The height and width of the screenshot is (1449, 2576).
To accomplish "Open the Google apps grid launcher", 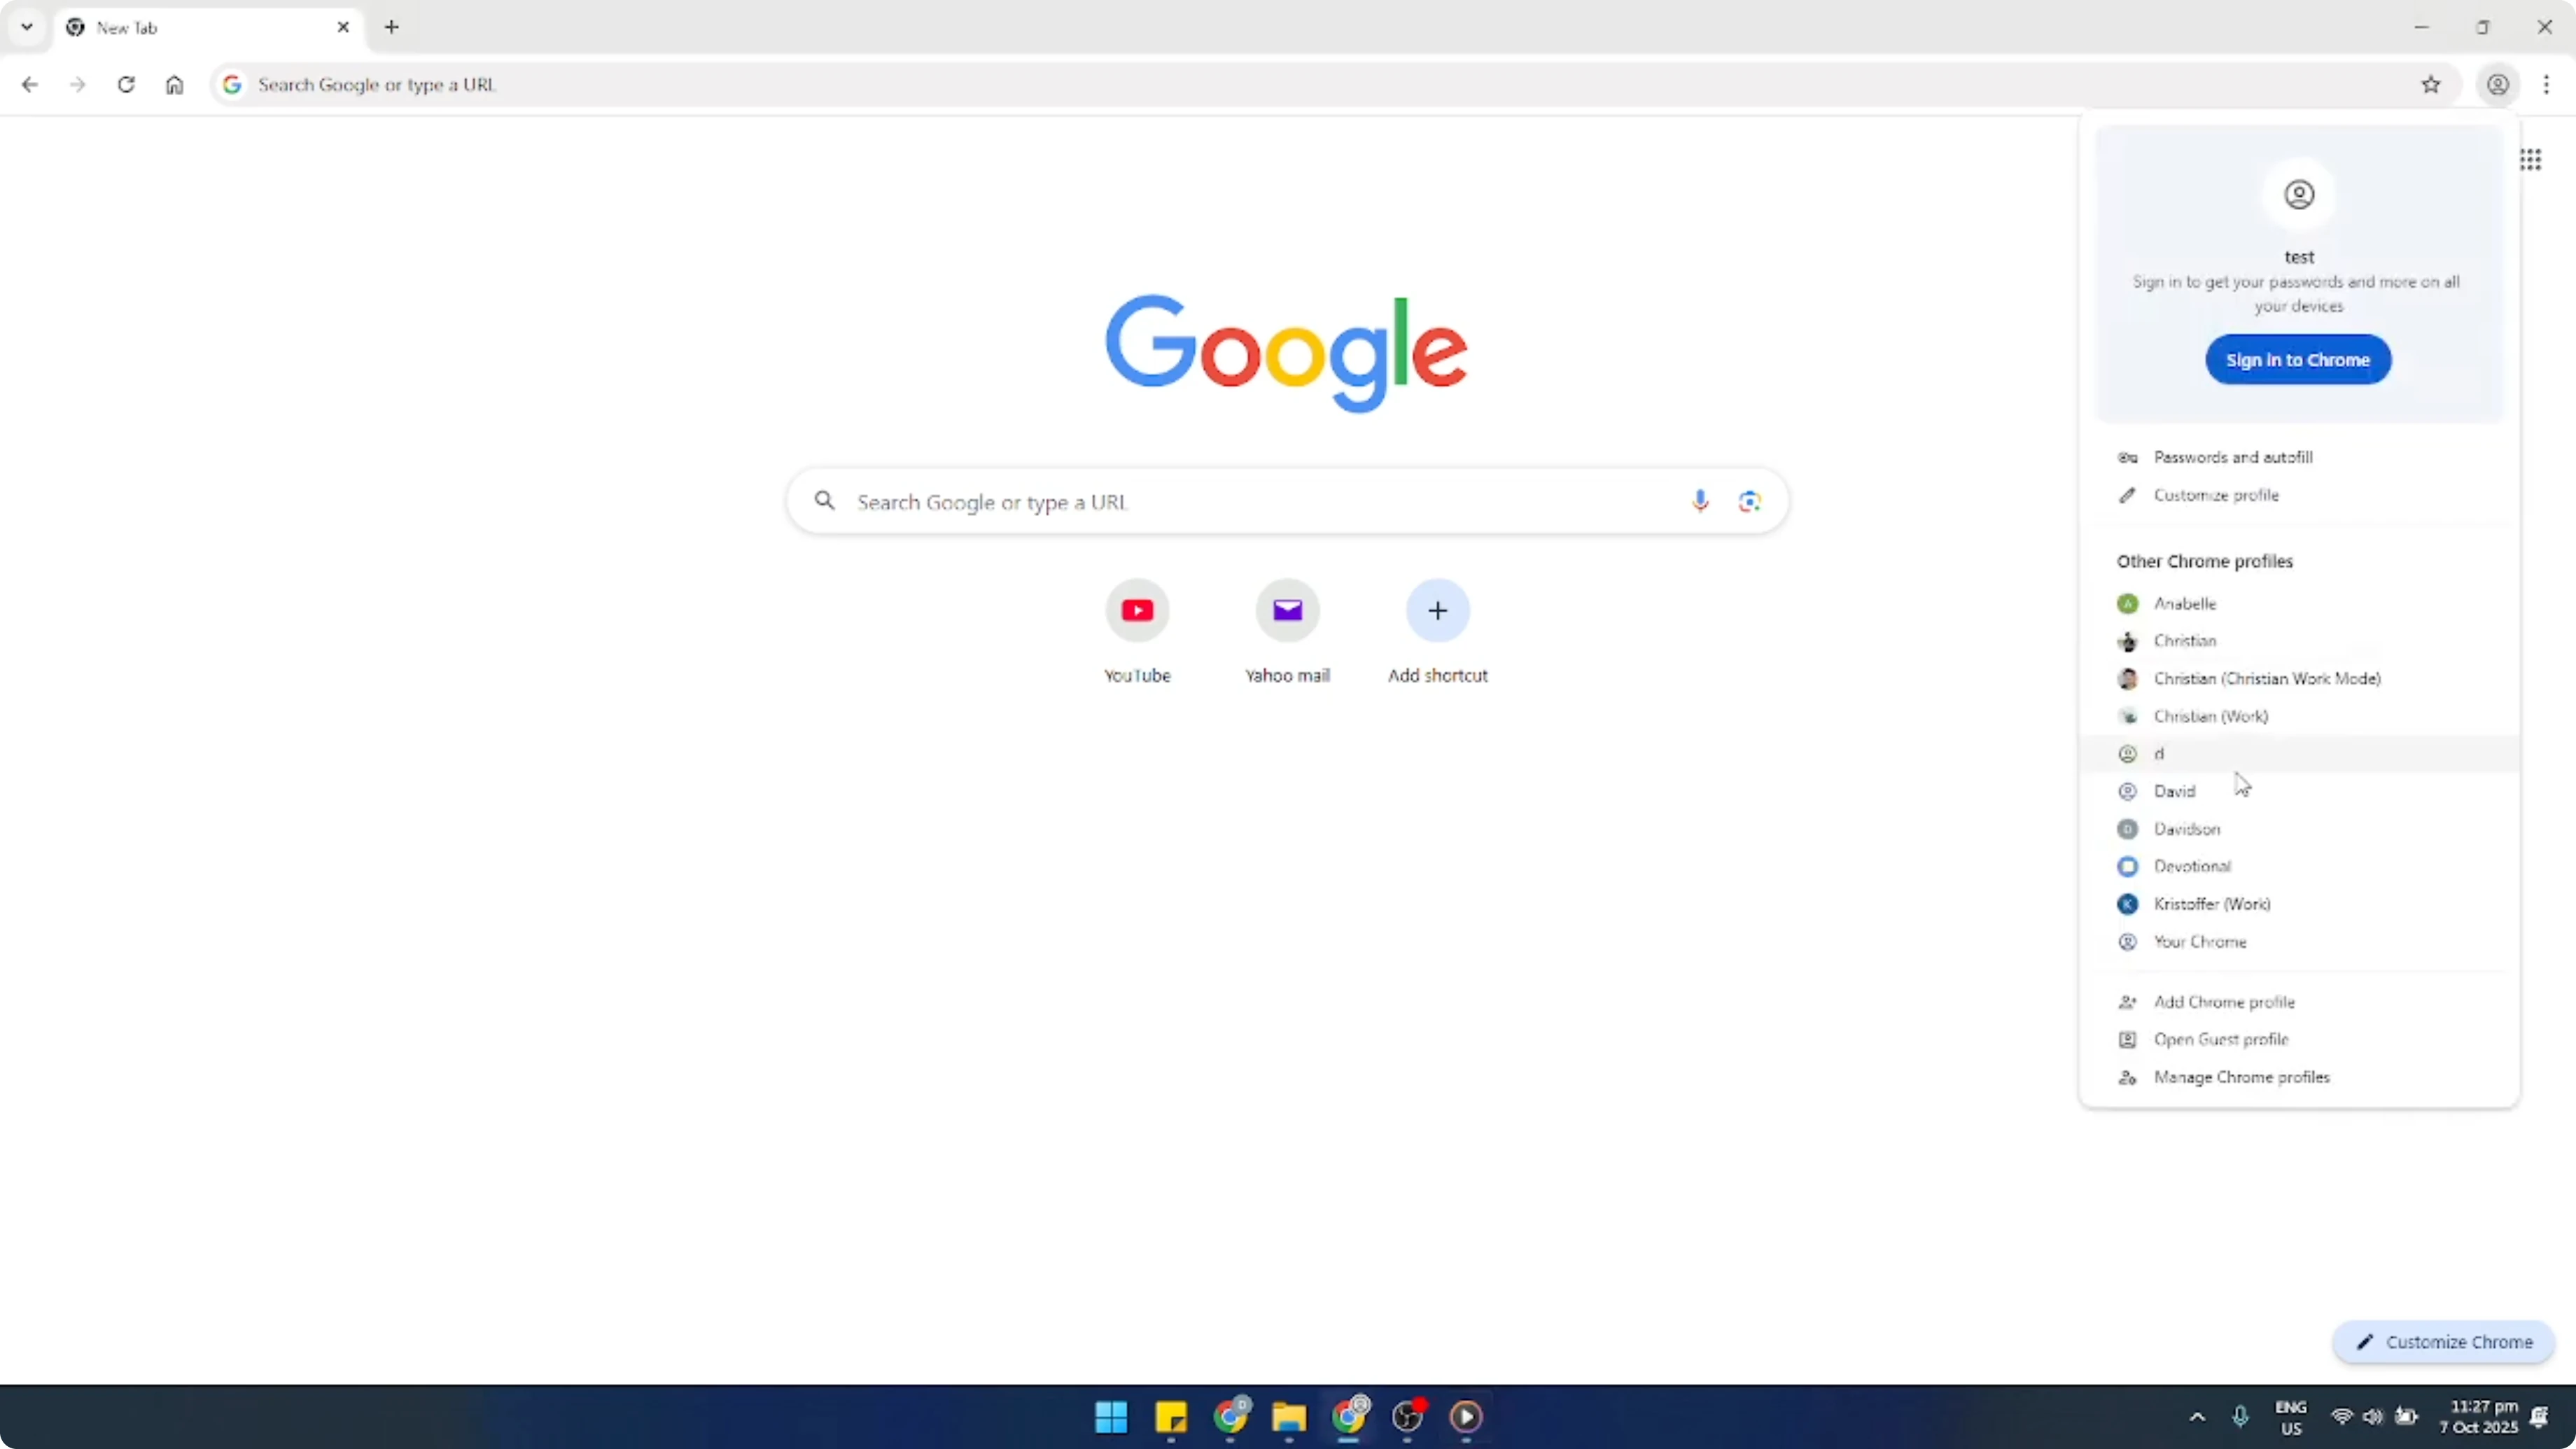I will click(2532, 159).
